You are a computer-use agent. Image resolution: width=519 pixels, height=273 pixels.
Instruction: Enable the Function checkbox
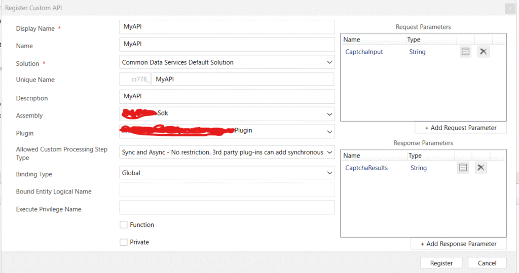tap(124, 225)
